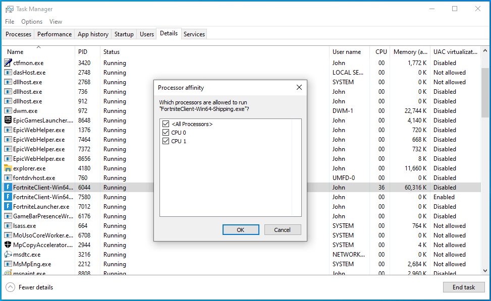Uncheck the CPU 1 checkbox
Screen dimensions: 491x301
point(166,141)
